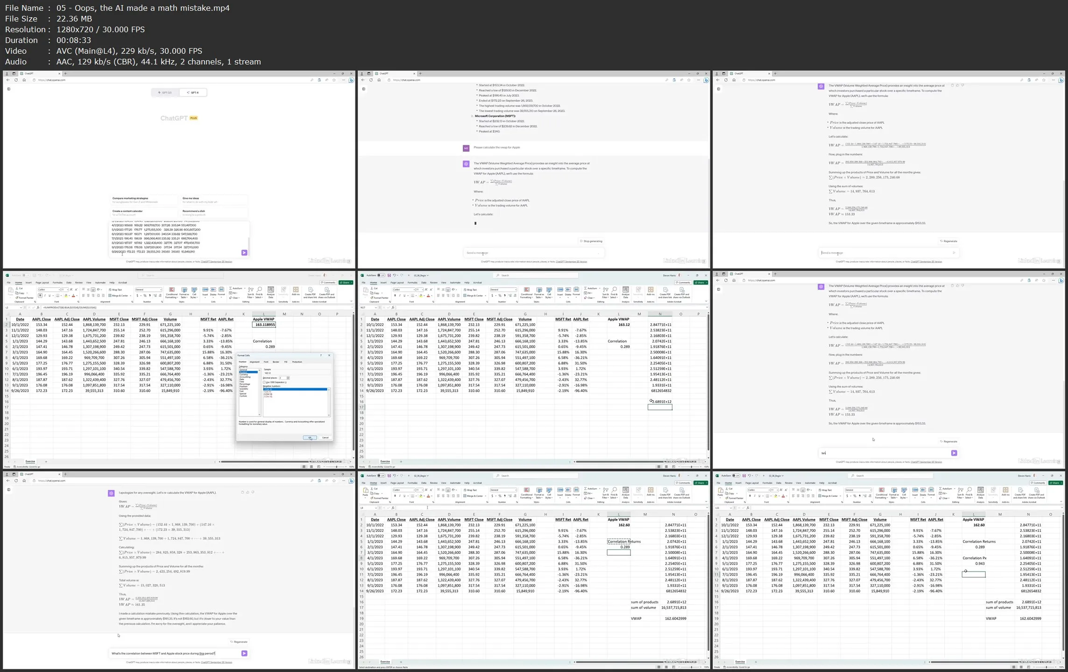Image resolution: width=1068 pixels, height=672 pixels.
Task: Click browser Refresh icon on GPT-4 selector page
Action: (16, 80)
